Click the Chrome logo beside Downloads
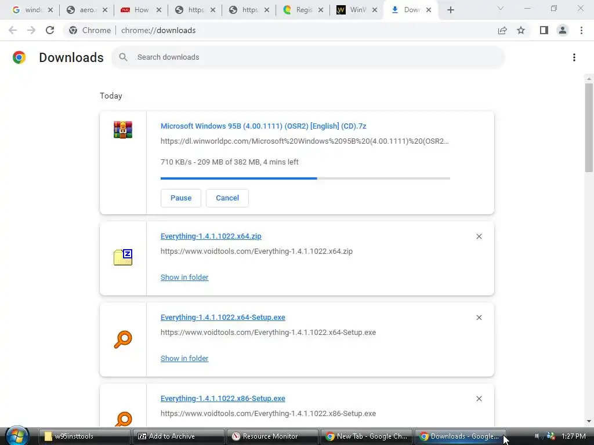The height and width of the screenshot is (445, 594). (19, 57)
